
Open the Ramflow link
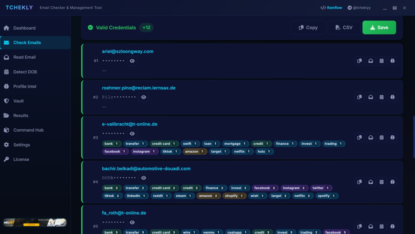tap(331, 8)
